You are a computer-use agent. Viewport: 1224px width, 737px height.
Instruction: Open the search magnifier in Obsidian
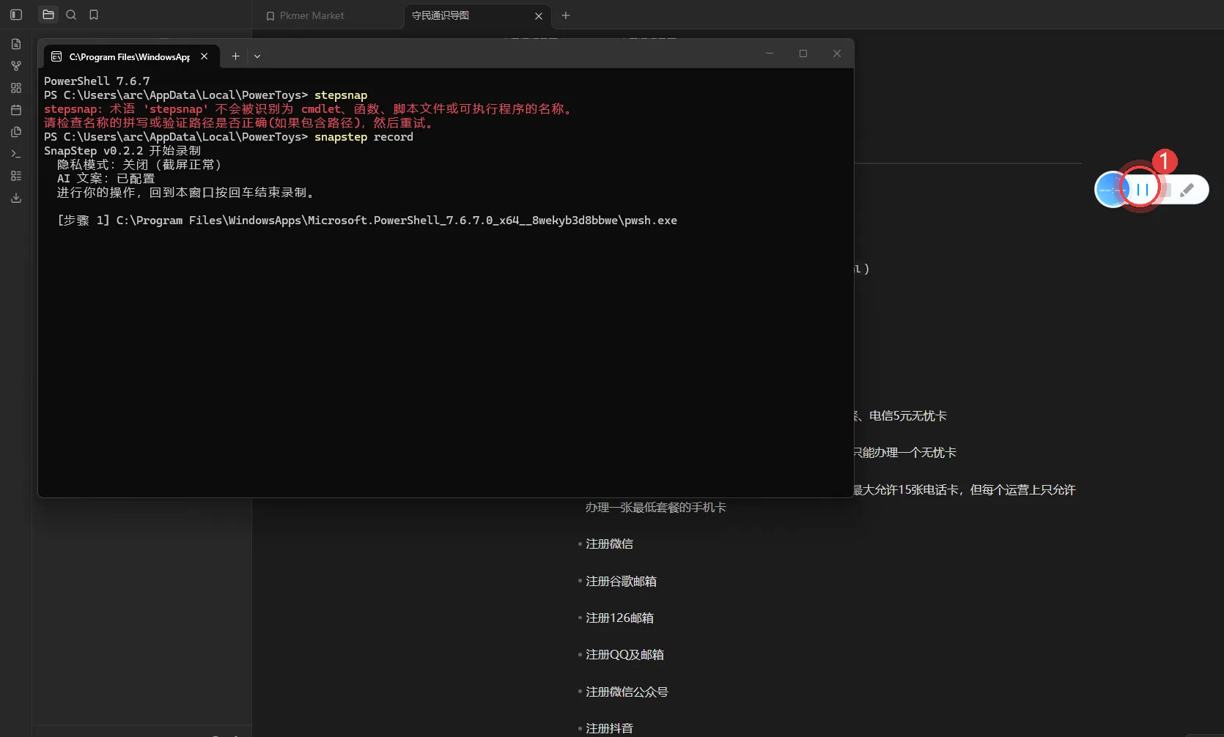pyautogui.click(x=71, y=15)
